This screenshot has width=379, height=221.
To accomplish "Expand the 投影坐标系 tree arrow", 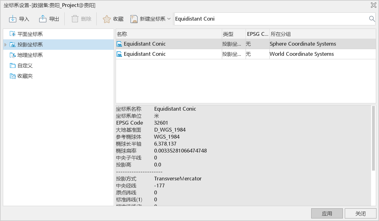I will pos(5,45).
